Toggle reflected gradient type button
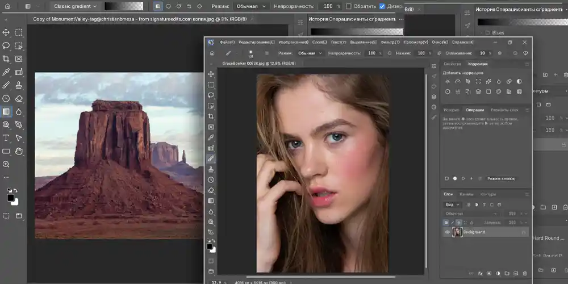This screenshot has width=568, height=284. (x=189, y=6)
